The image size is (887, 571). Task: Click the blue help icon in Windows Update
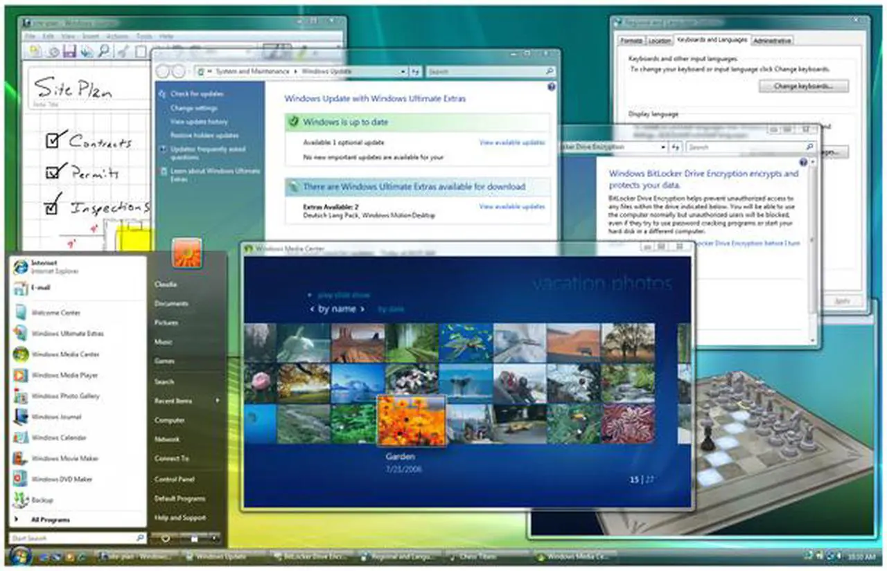coord(552,87)
